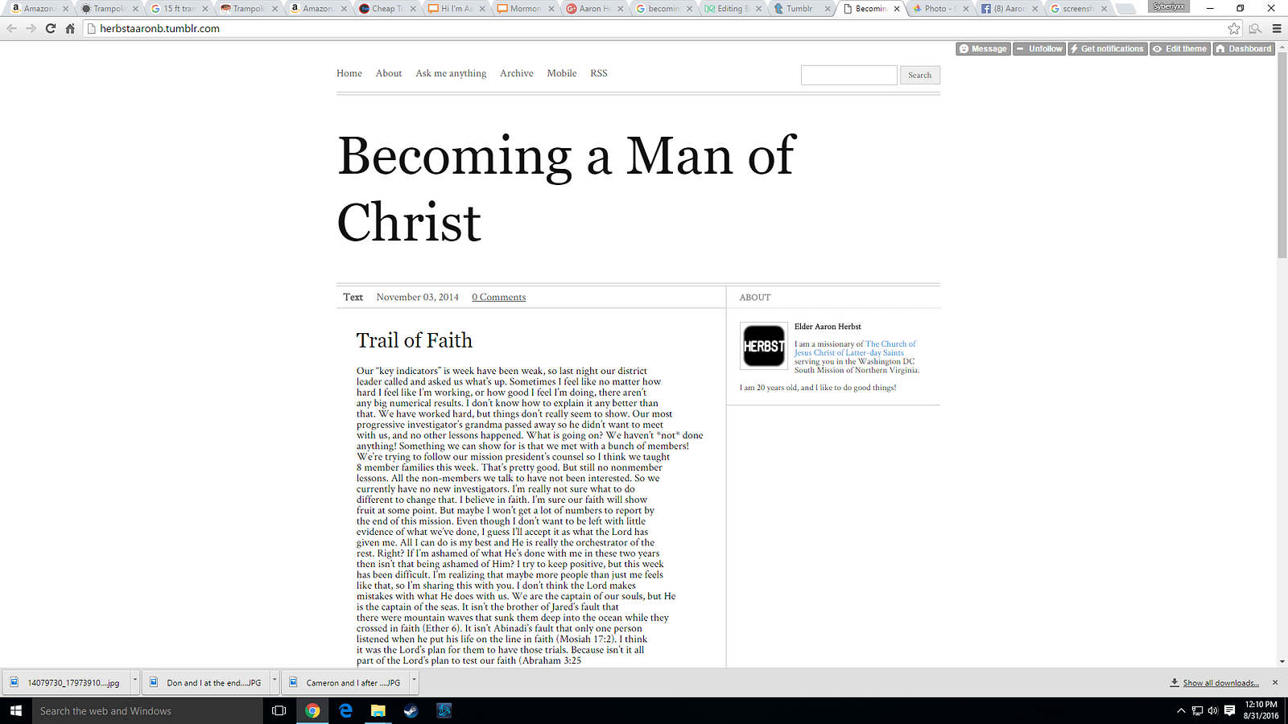Click the HERBST avatar image
Screen dimensions: 1288x724
[x=763, y=346]
